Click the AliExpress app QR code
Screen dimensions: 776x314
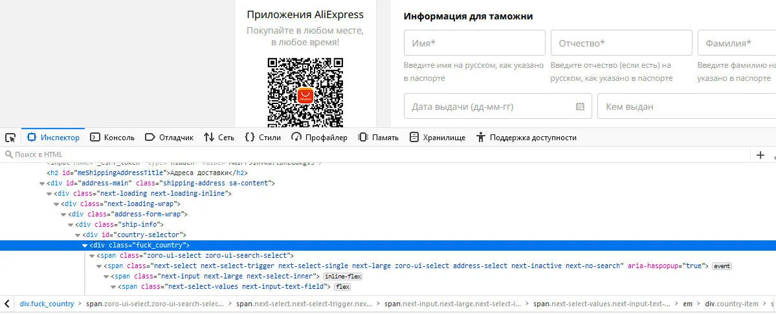(x=305, y=93)
